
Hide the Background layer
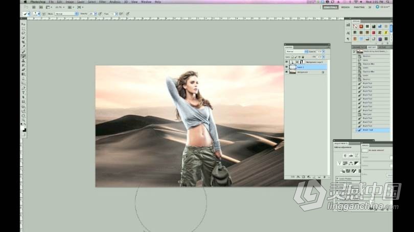tap(287, 72)
